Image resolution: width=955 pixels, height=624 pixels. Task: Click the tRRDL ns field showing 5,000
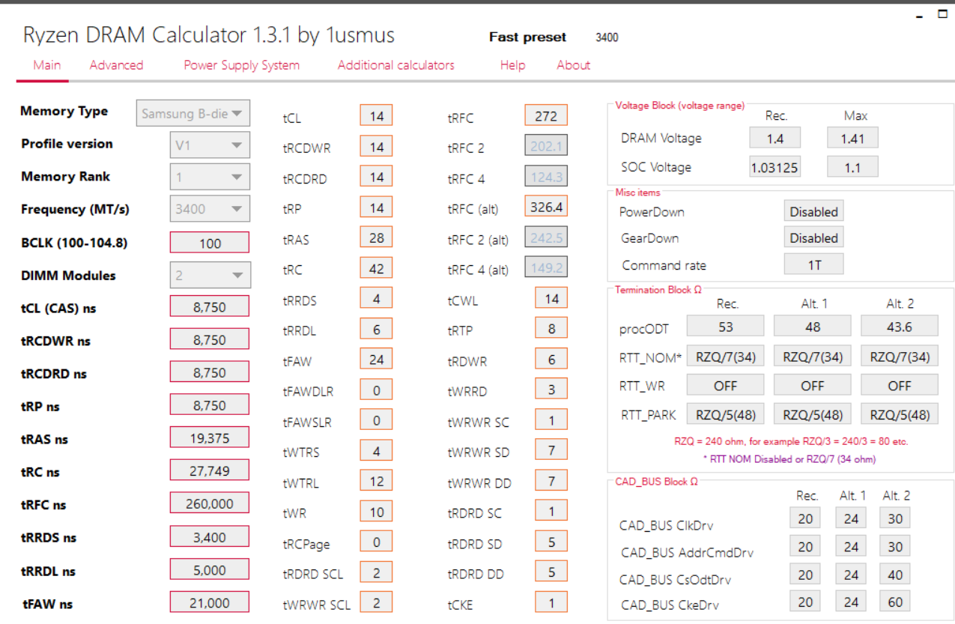click(210, 570)
